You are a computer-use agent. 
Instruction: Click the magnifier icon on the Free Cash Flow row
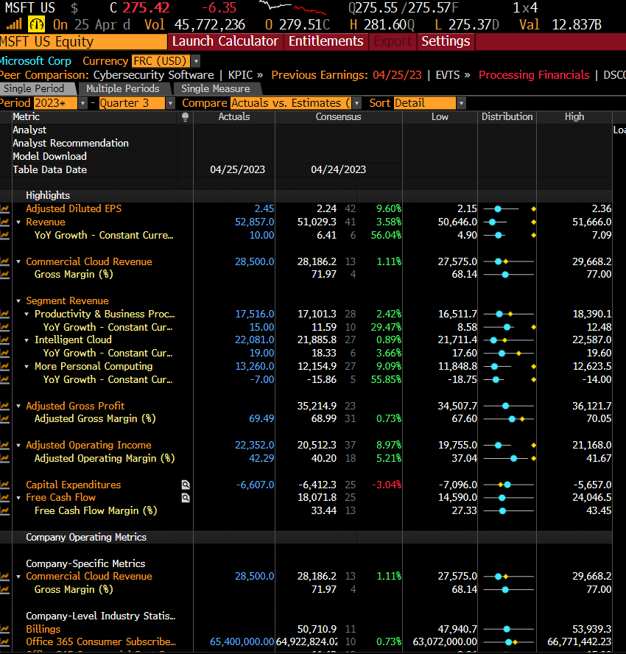pyautogui.click(x=186, y=498)
